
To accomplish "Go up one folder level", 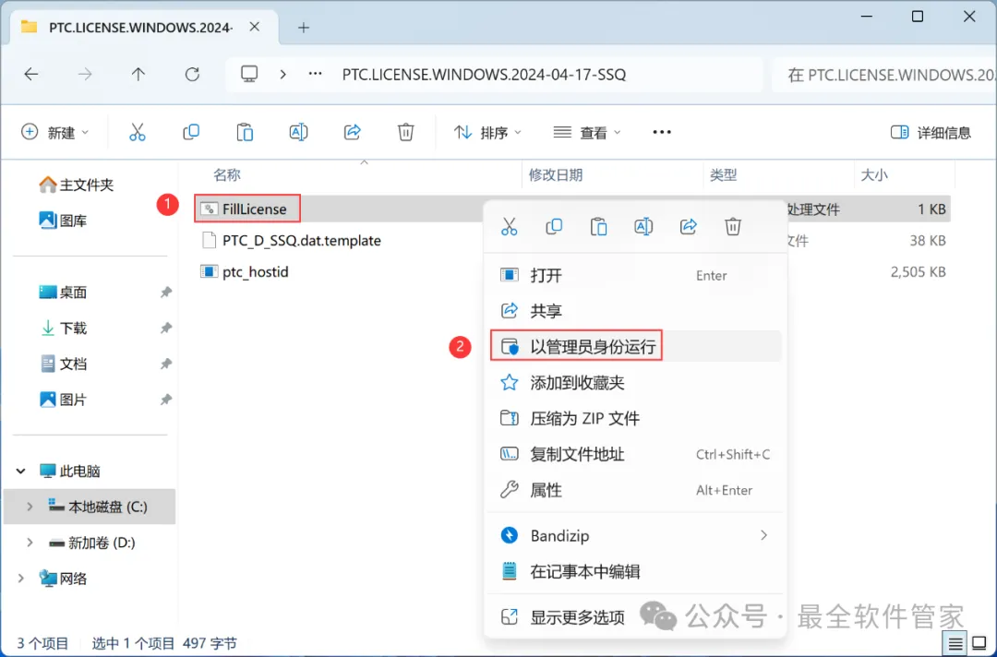I will coord(138,75).
